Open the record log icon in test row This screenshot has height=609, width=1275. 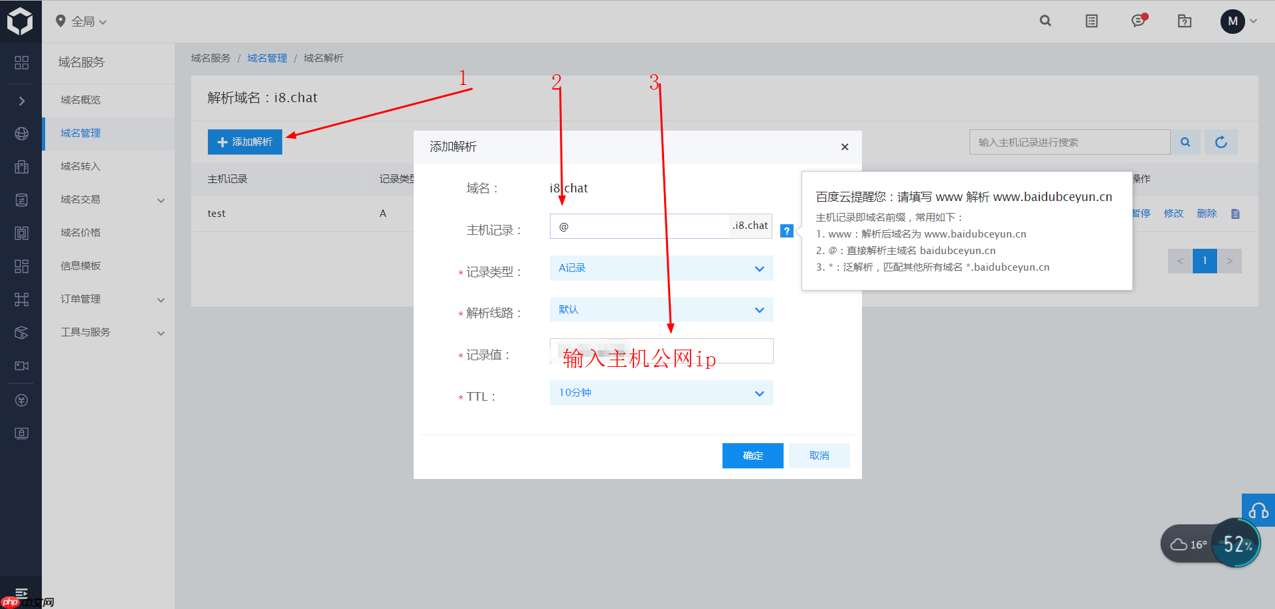tap(1235, 213)
